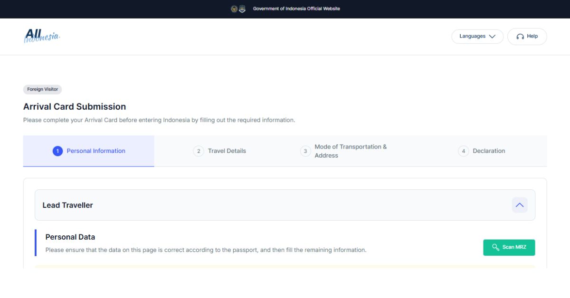The image size is (570, 298).
Task: Select the step 3 number circle
Action: point(305,151)
